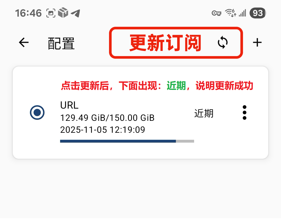Screen dimensions: 281x219
Task: Tap the cellular signal bars icon
Action: pyautogui.click(x=242, y=13)
